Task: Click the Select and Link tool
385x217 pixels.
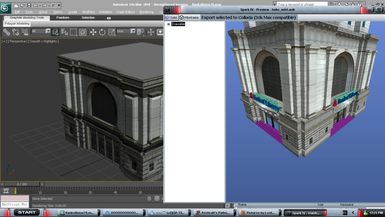Action: click(x=7, y=32)
